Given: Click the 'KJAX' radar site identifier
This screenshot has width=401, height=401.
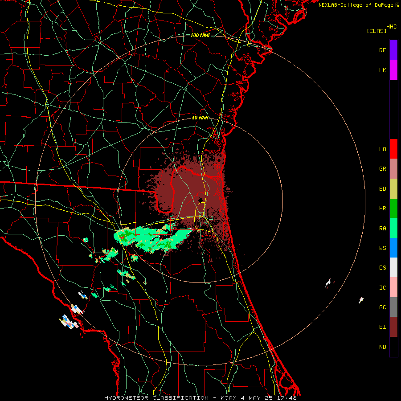Looking at the screenshot, I should (229, 398).
